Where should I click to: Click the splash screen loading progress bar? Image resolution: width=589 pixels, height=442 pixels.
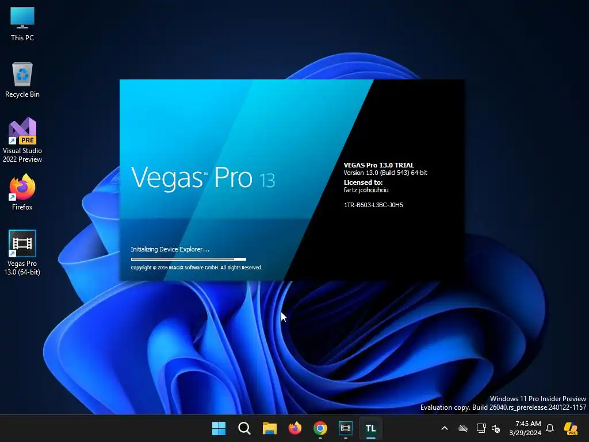(x=189, y=259)
